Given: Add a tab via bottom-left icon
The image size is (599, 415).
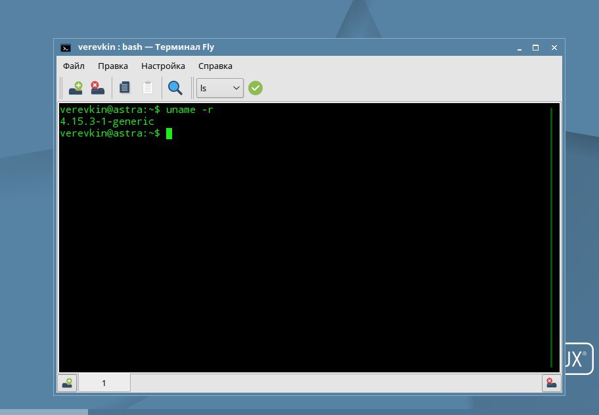Looking at the screenshot, I should [x=67, y=383].
